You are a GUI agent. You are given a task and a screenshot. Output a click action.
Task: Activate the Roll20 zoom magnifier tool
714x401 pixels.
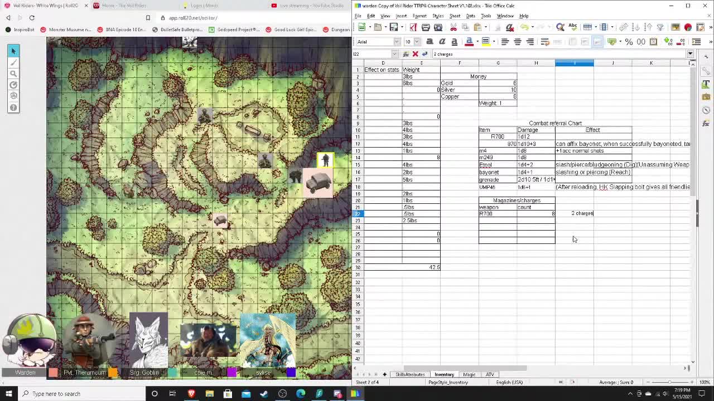coord(13,74)
